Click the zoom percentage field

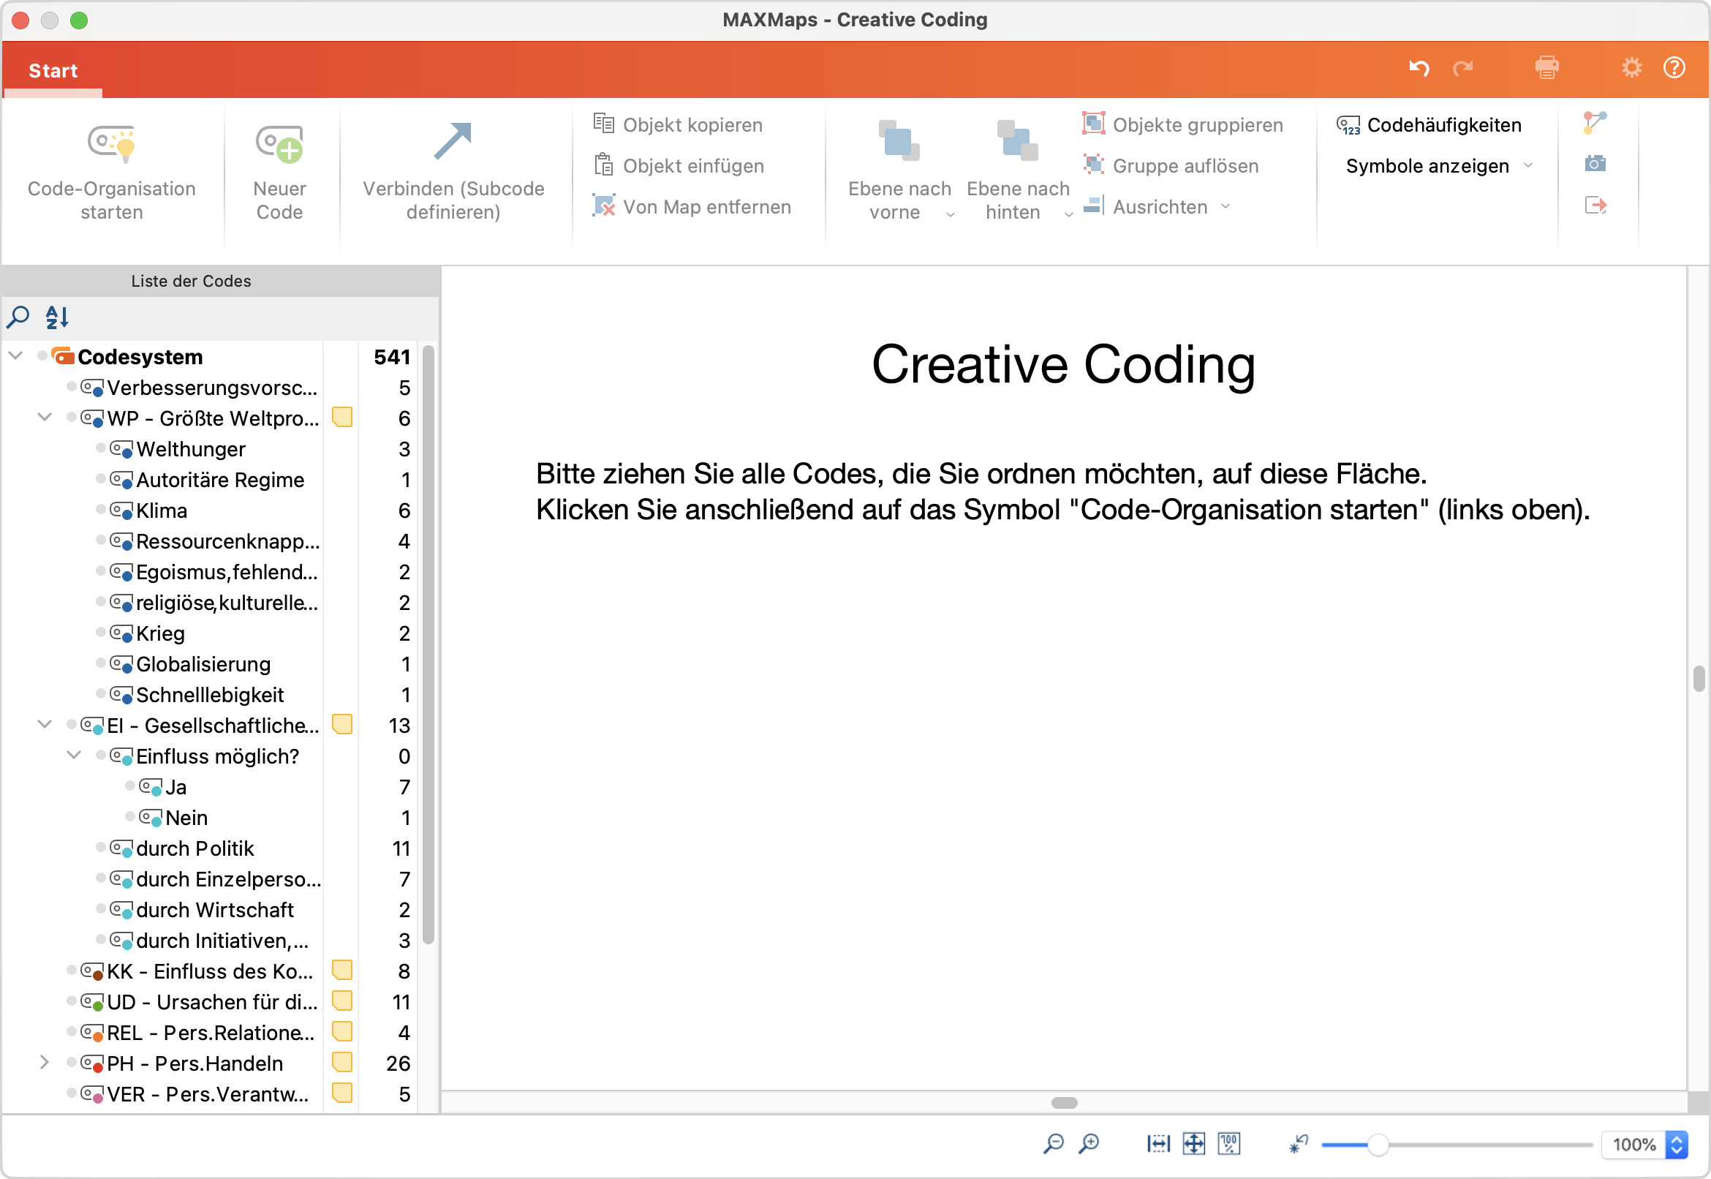[x=1633, y=1145]
